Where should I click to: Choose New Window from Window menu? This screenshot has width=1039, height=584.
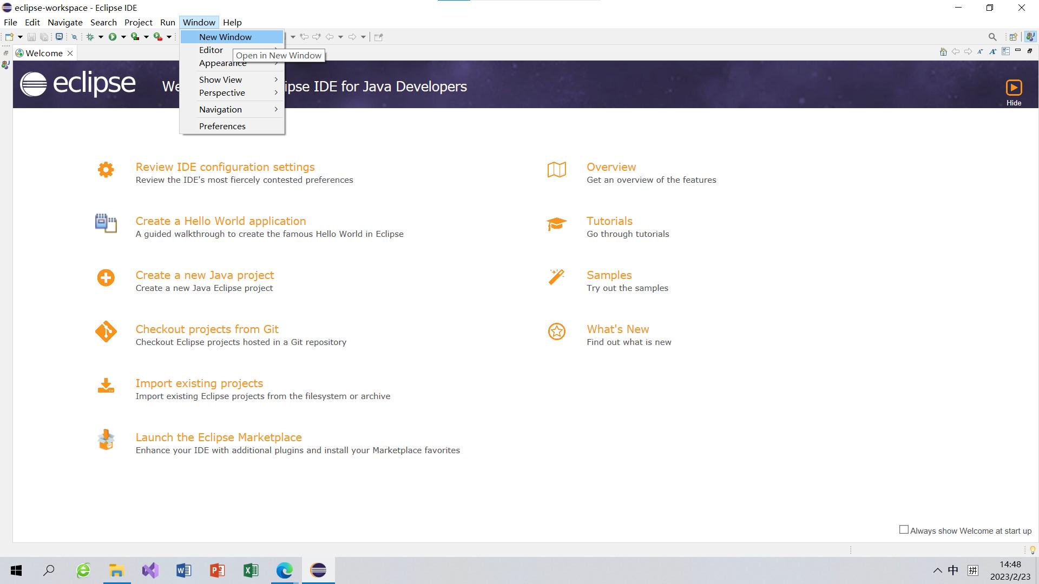(232, 37)
